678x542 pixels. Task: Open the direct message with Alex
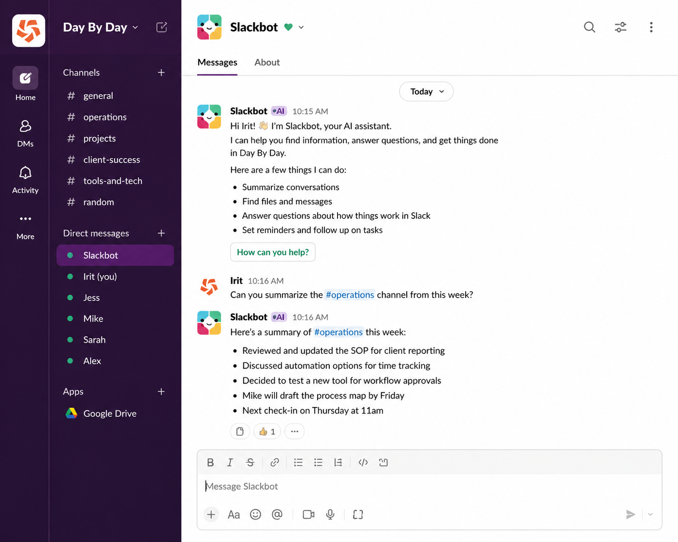[x=115, y=361]
